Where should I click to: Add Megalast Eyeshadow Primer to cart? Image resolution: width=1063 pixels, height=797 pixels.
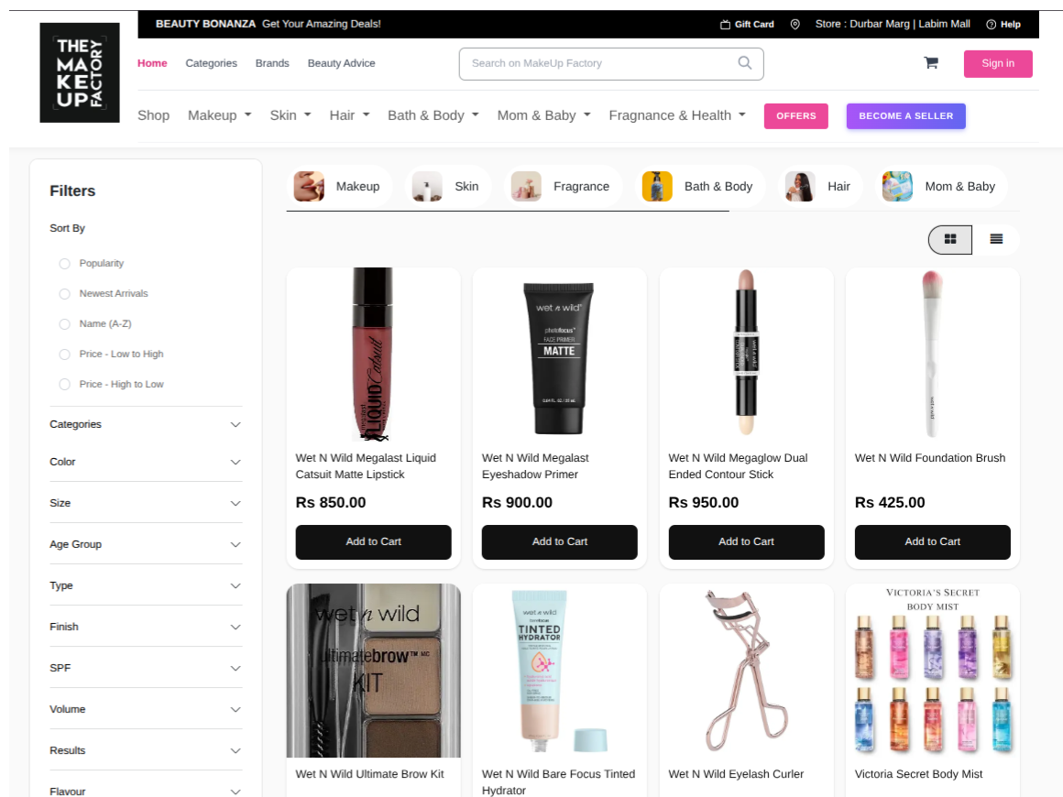click(x=560, y=542)
